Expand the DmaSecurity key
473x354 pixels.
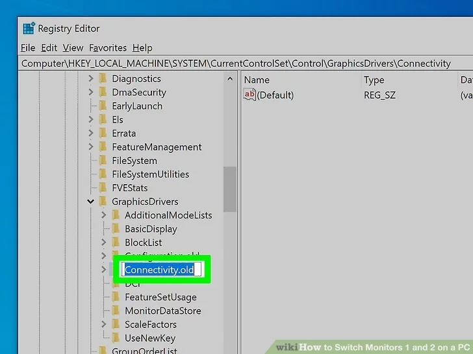(x=91, y=92)
